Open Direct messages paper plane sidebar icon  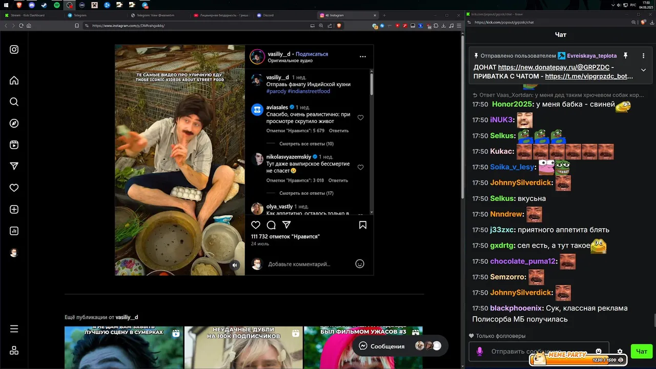[14, 166]
